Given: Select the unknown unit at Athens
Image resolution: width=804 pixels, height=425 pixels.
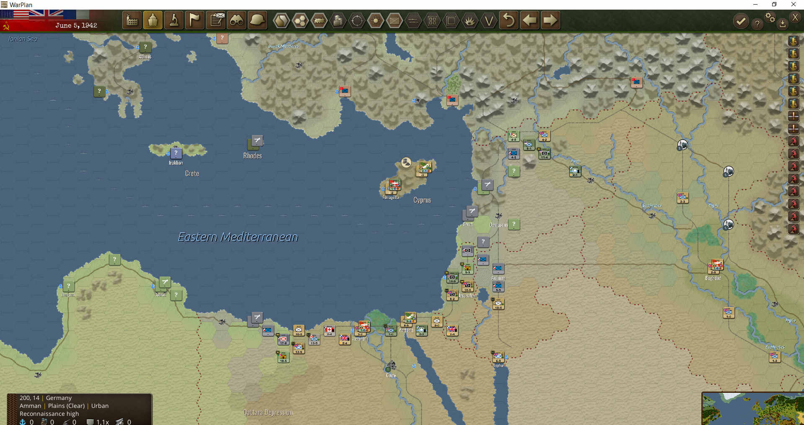Looking at the screenshot, I should (145, 47).
